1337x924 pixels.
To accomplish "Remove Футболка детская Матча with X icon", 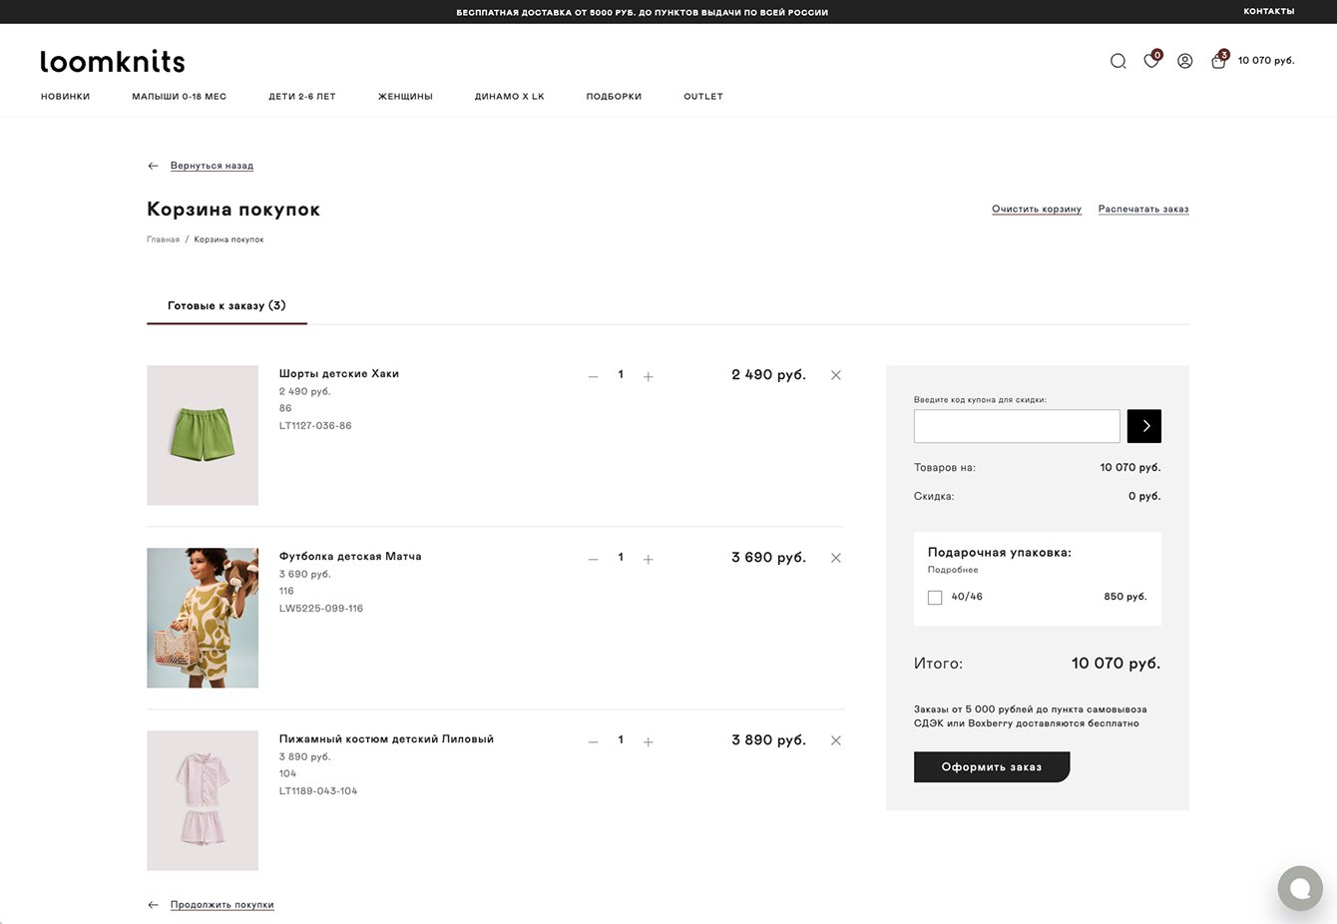I will point(836,558).
